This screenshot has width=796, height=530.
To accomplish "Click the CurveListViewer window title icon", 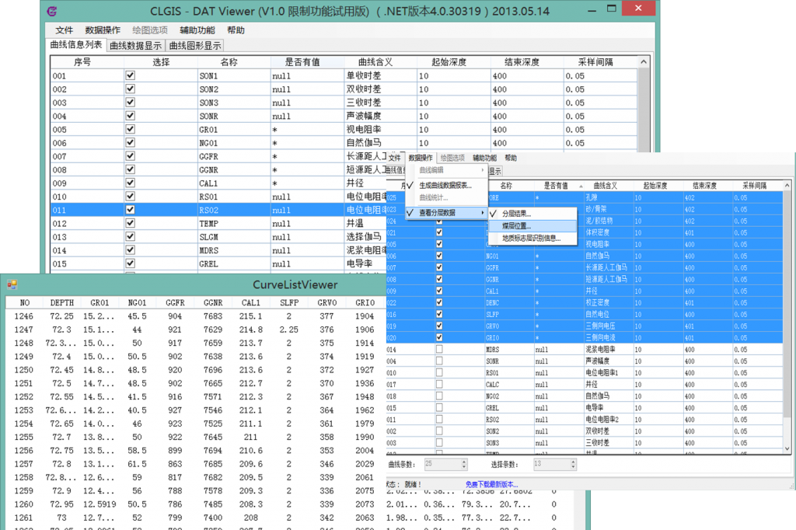I will coord(12,284).
